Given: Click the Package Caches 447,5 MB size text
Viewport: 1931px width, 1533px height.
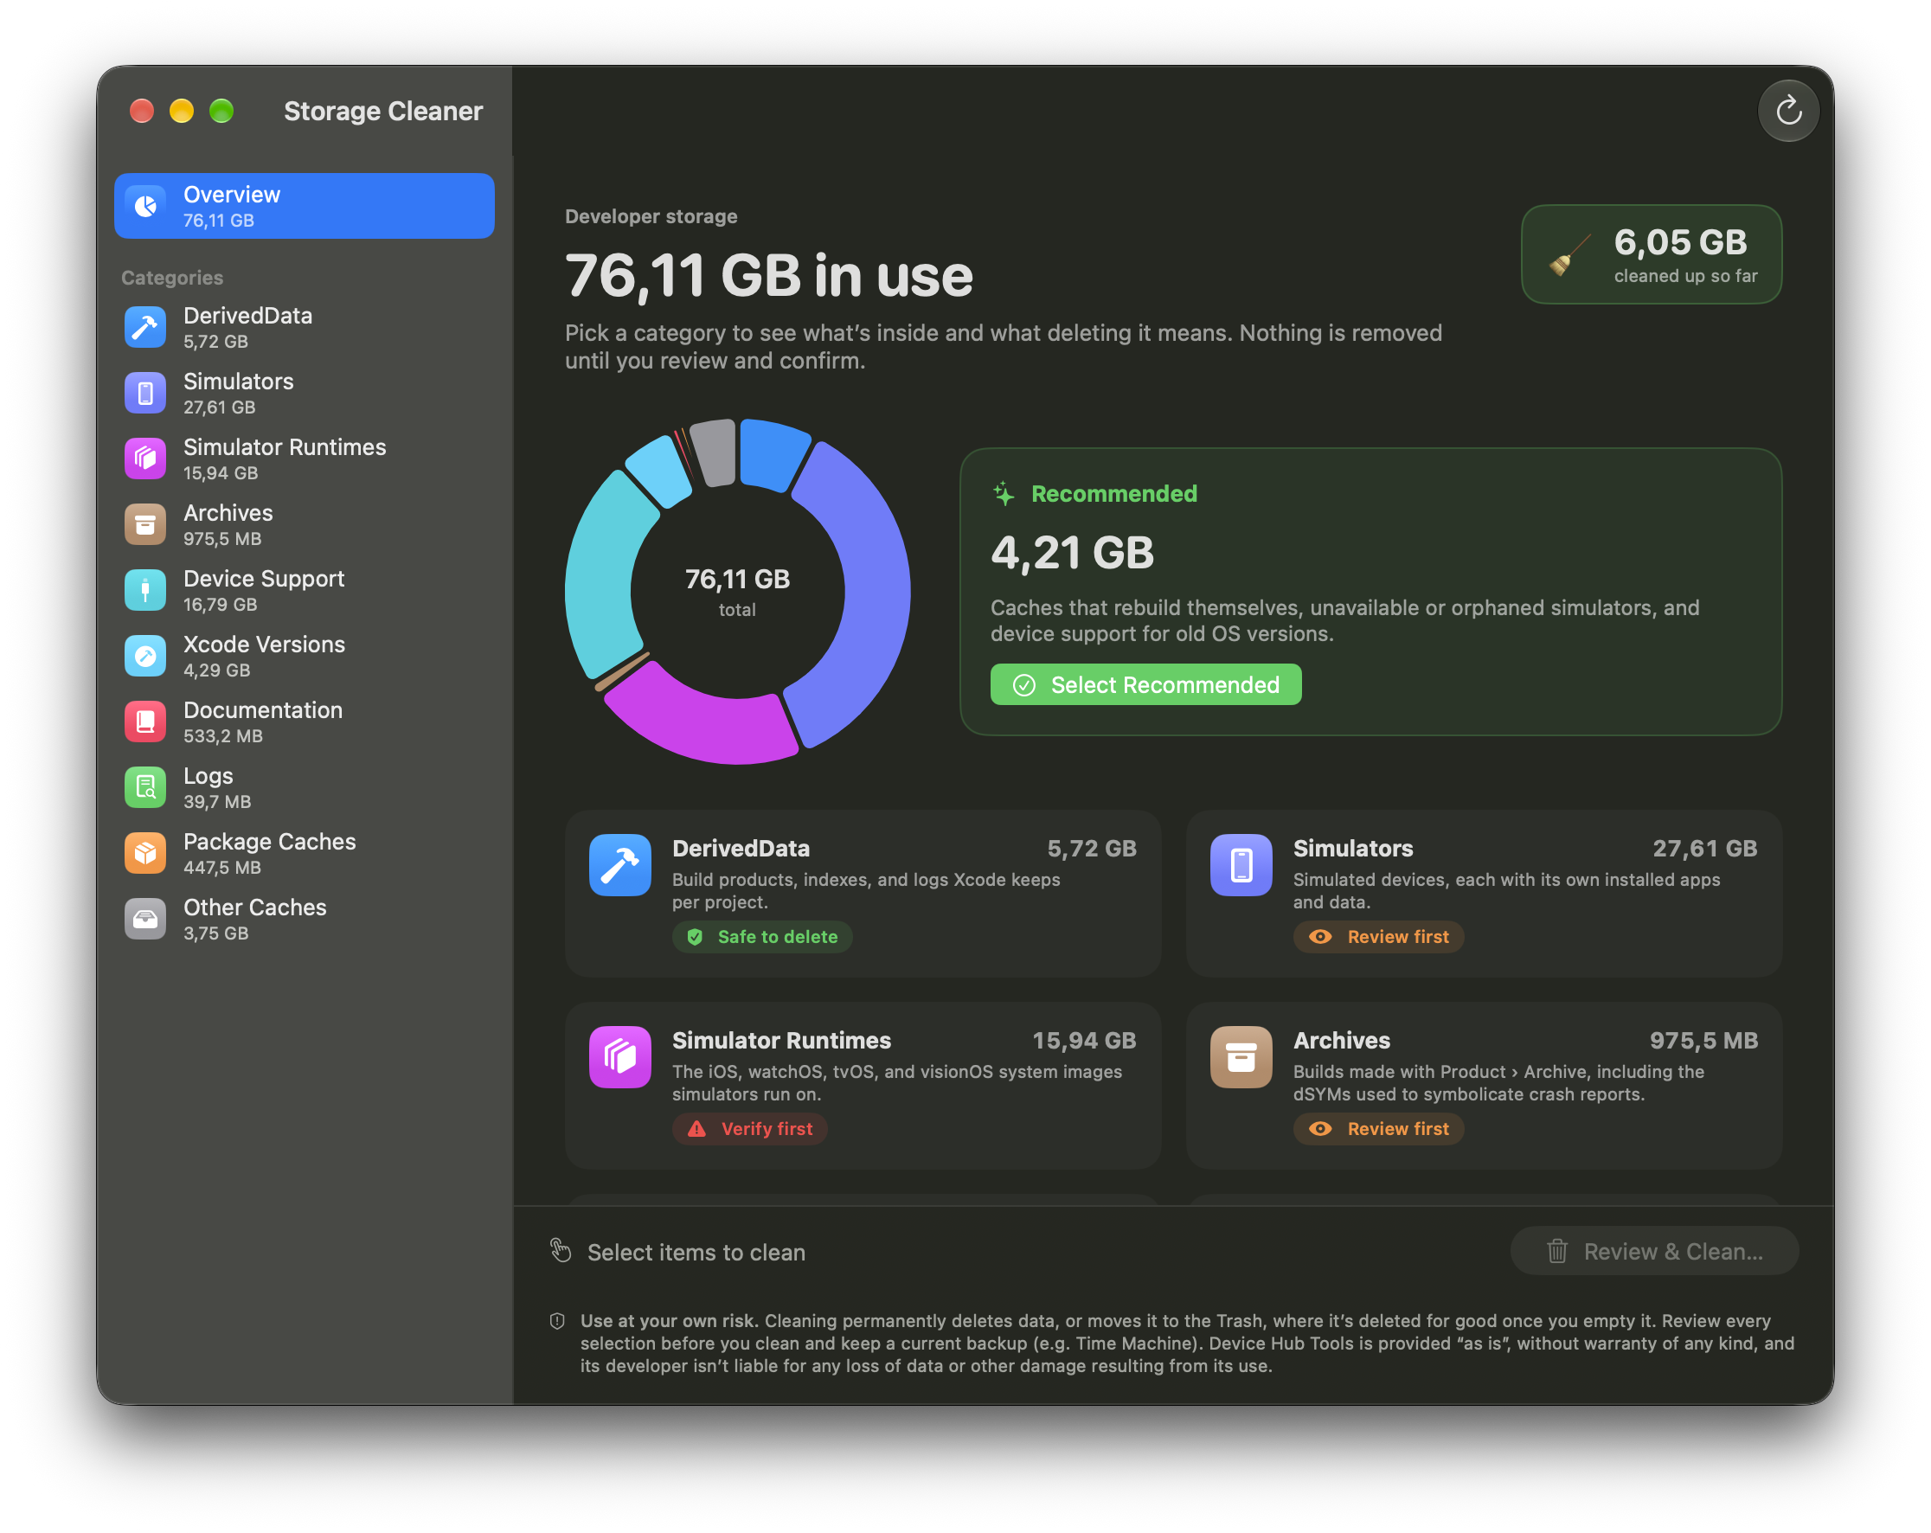Looking at the screenshot, I should click(x=222, y=867).
